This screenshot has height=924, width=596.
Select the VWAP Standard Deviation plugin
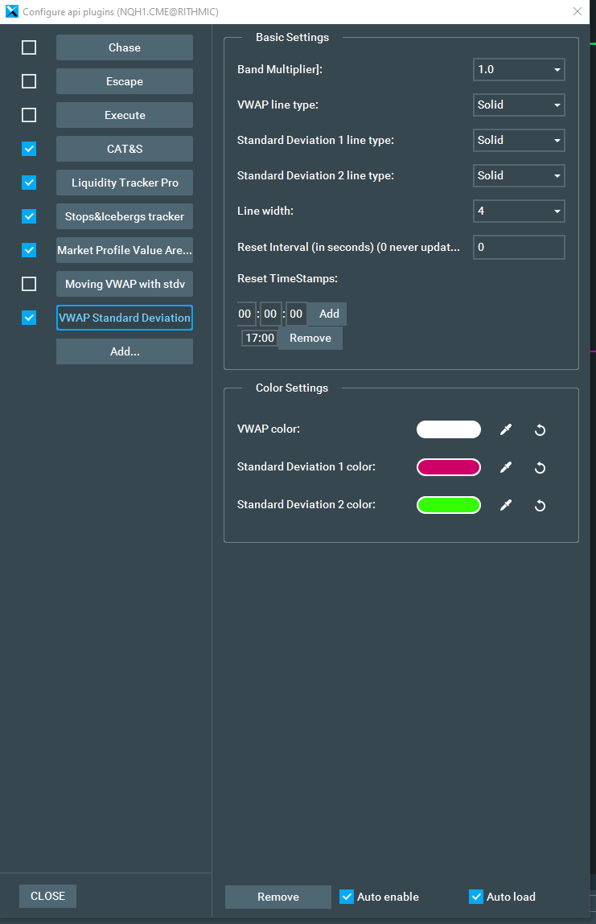[124, 318]
